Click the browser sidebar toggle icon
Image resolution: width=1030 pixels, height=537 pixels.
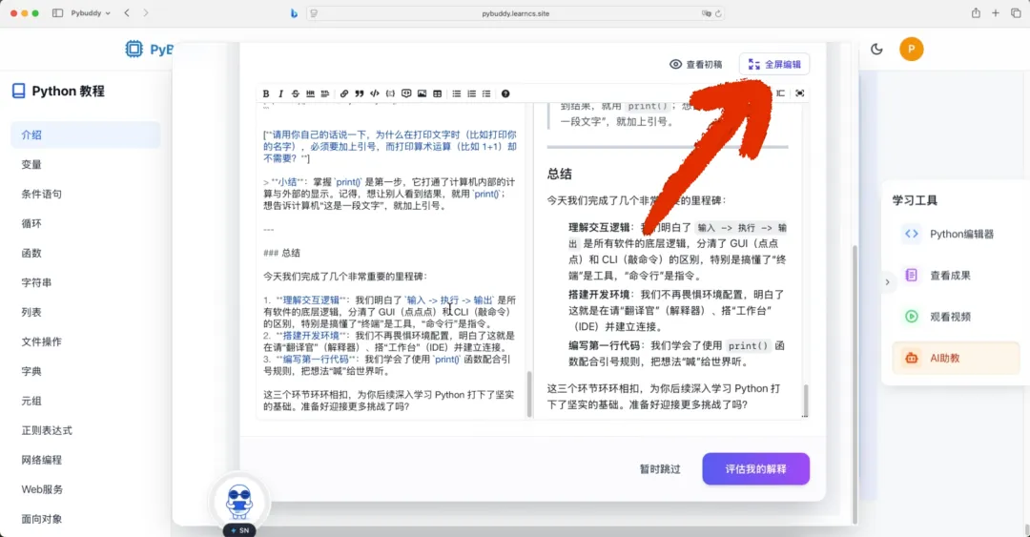coord(58,13)
